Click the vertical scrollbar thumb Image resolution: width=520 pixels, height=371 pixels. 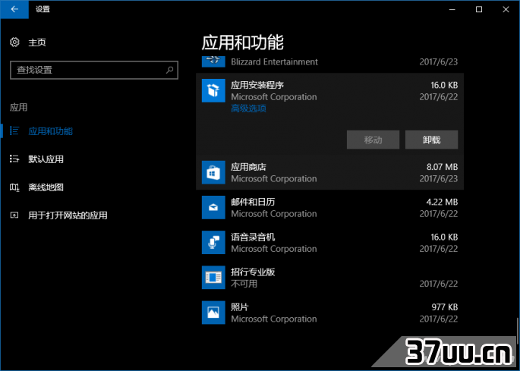[x=517, y=332]
